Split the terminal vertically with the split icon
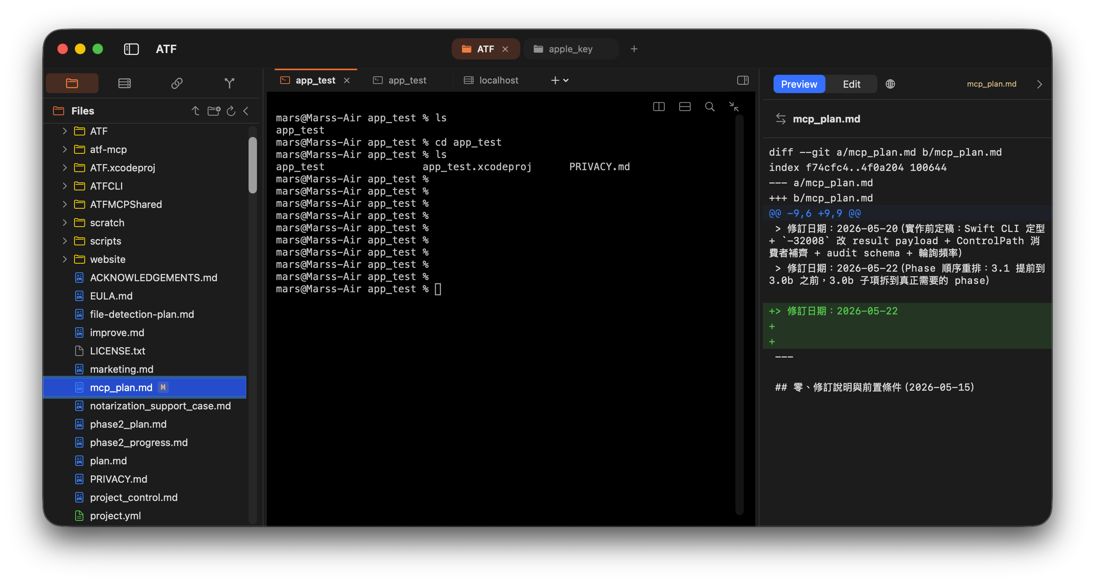 [x=659, y=107]
